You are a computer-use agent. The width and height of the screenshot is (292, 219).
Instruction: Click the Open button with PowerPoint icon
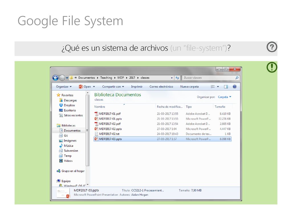[x=85, y=87]
